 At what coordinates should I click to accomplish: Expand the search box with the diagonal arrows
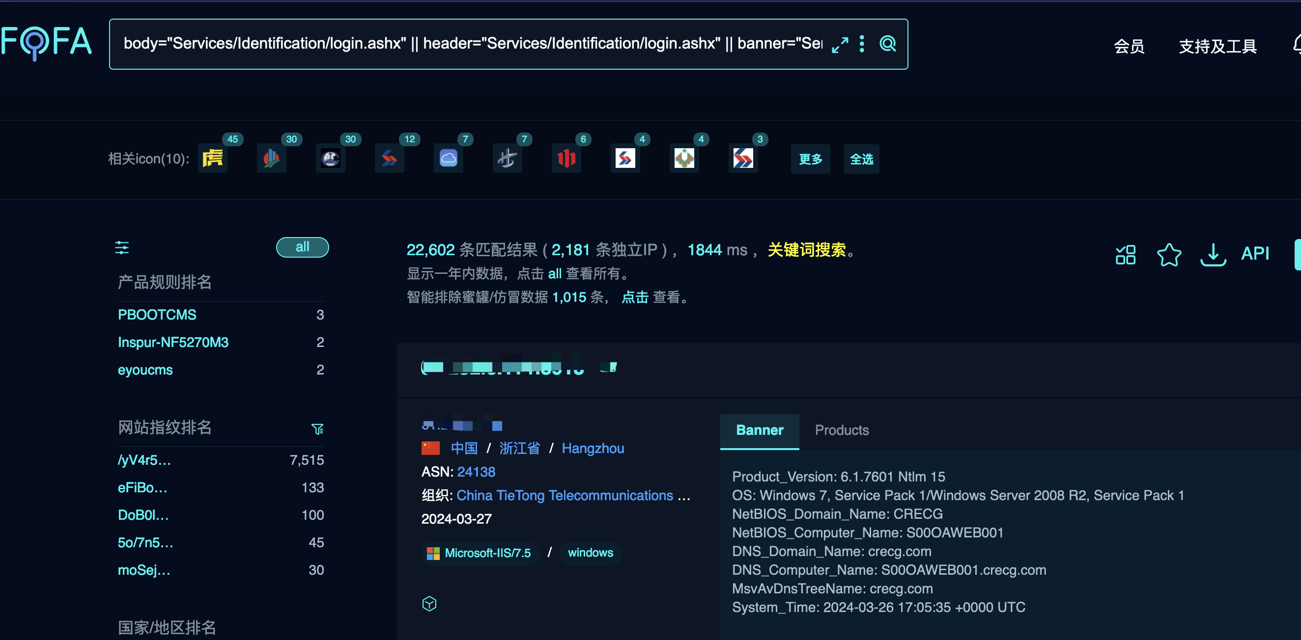point(840,45)
